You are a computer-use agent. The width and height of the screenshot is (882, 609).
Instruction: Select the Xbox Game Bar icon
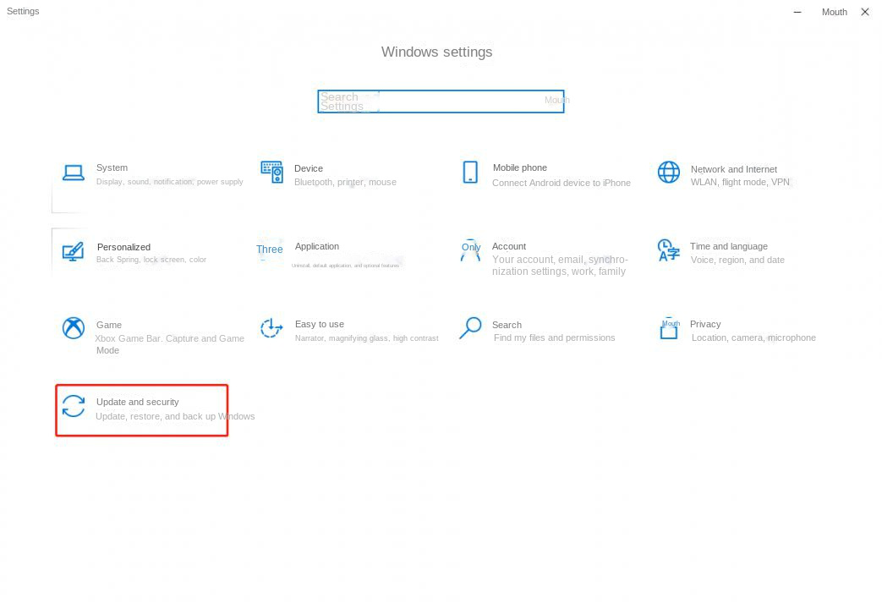73,328
